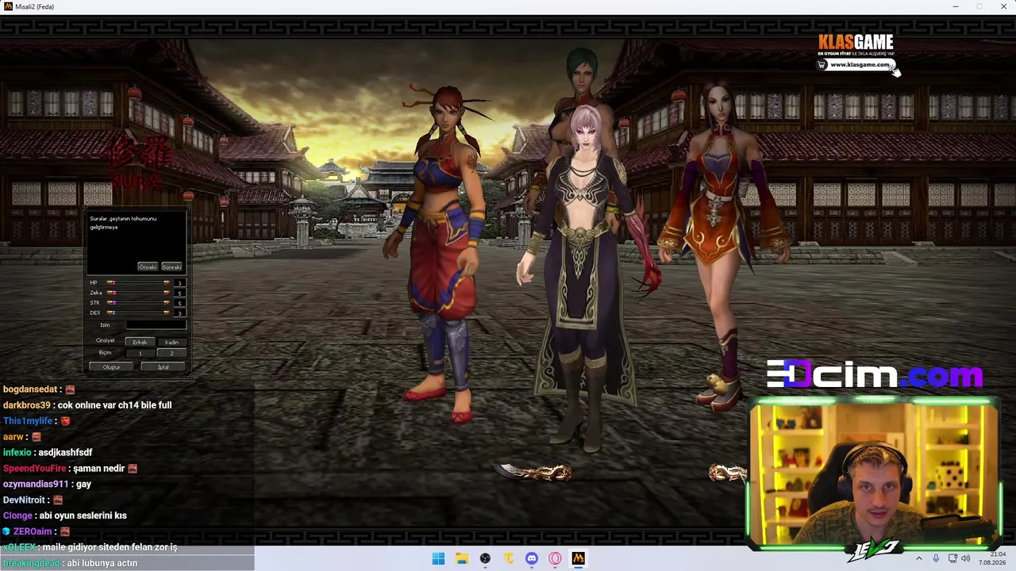
Task: Open the network tray icon
Action: tap(952, 558)
